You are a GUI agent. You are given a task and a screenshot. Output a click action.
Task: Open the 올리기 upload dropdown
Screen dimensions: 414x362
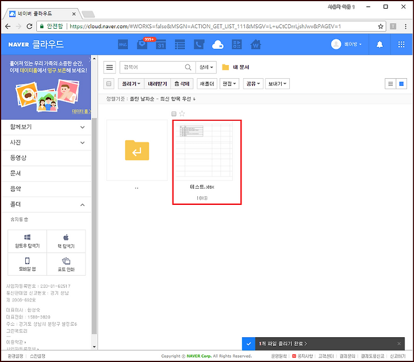pos(131,84)
